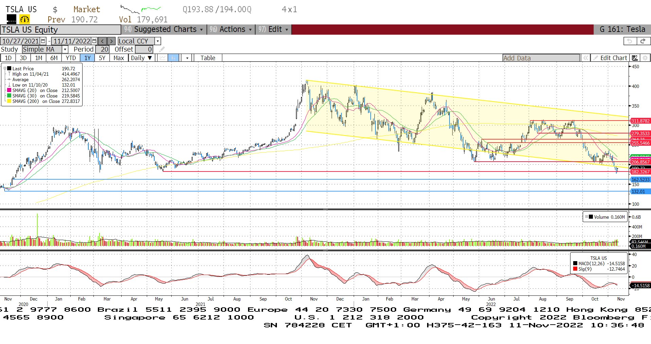Image resolution: width=651 pixels, height=344 pixels.
Task: Click the black terminal icon under TSLA
Action: (11, 19)
